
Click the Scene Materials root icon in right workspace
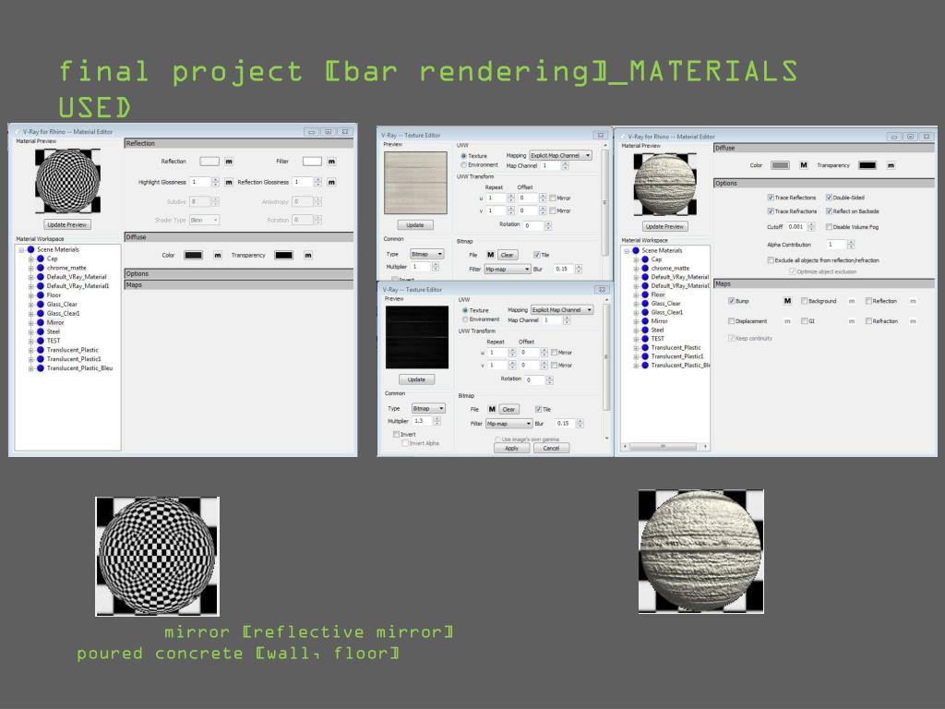(635, 251)
